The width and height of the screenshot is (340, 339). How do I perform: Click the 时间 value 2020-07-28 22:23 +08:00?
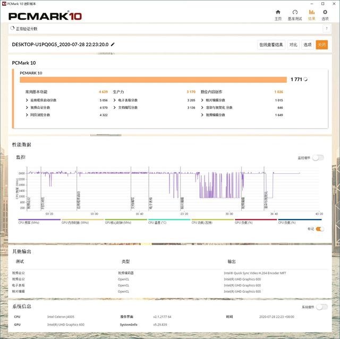pos(277,317)
